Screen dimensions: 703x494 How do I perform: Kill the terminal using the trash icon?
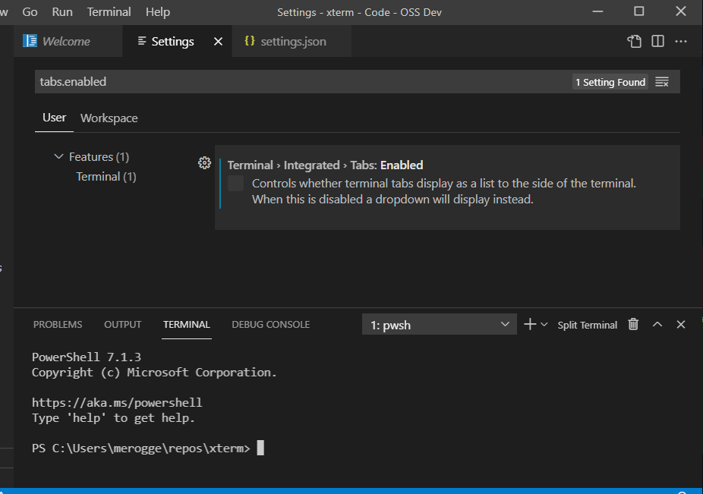click(x=633, y=324)
